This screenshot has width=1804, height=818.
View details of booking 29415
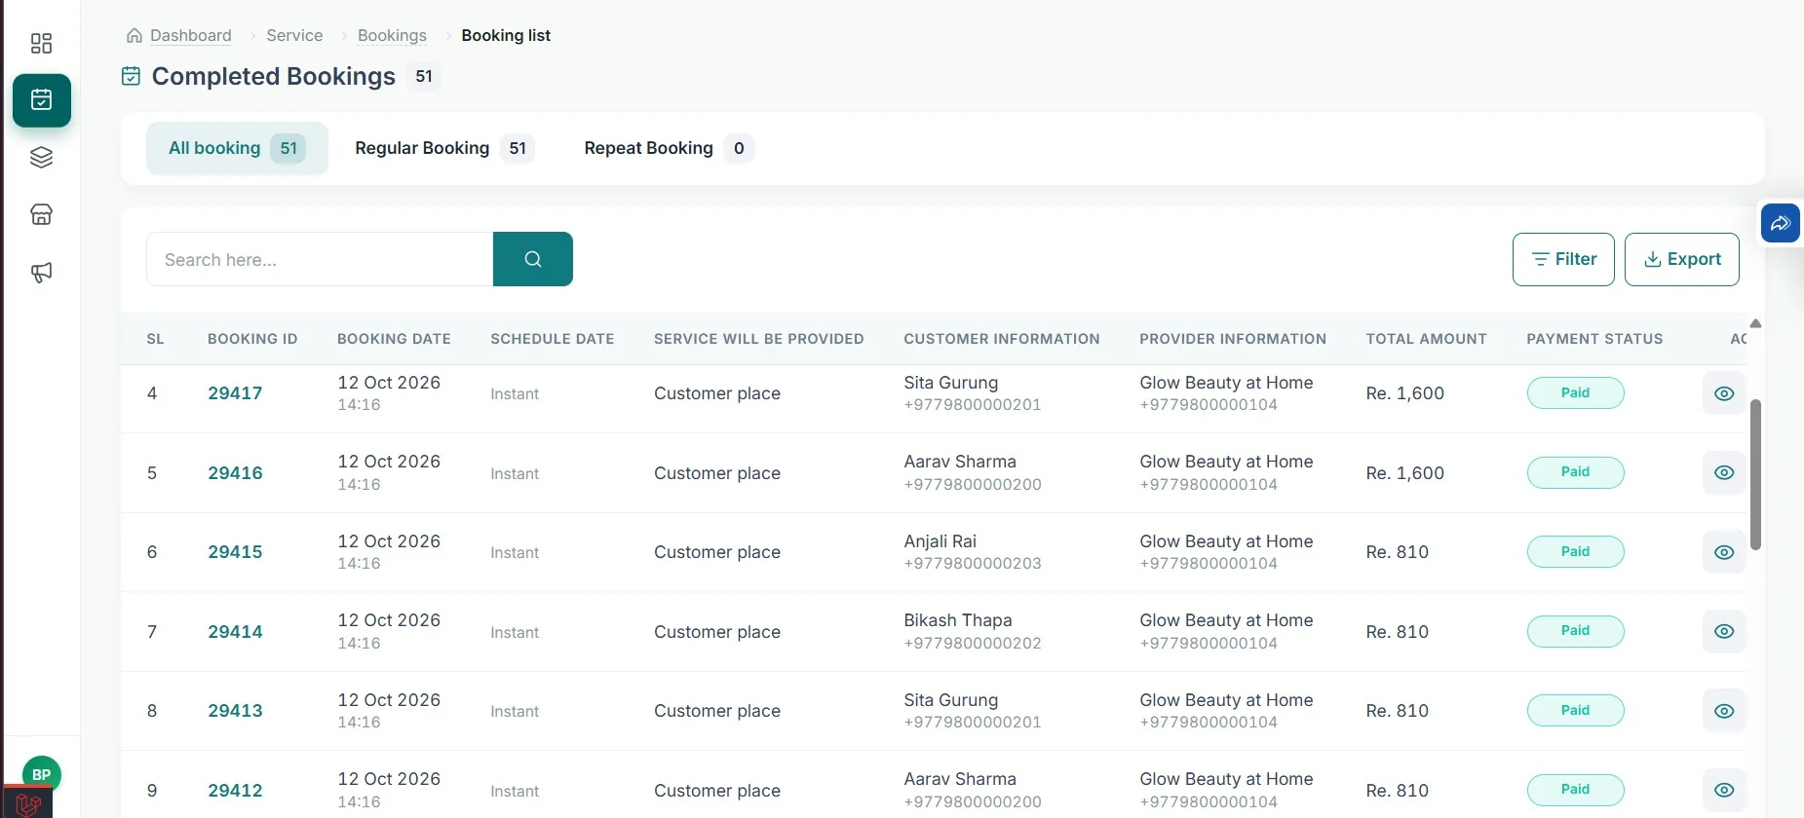pos(1724,552)
